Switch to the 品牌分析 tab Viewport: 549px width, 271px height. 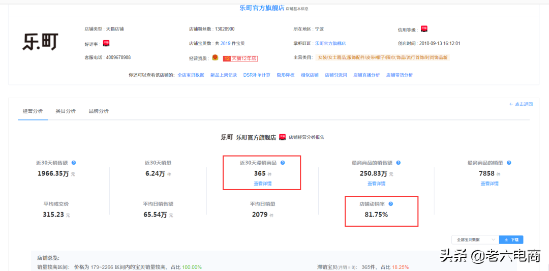pos(99,111)
